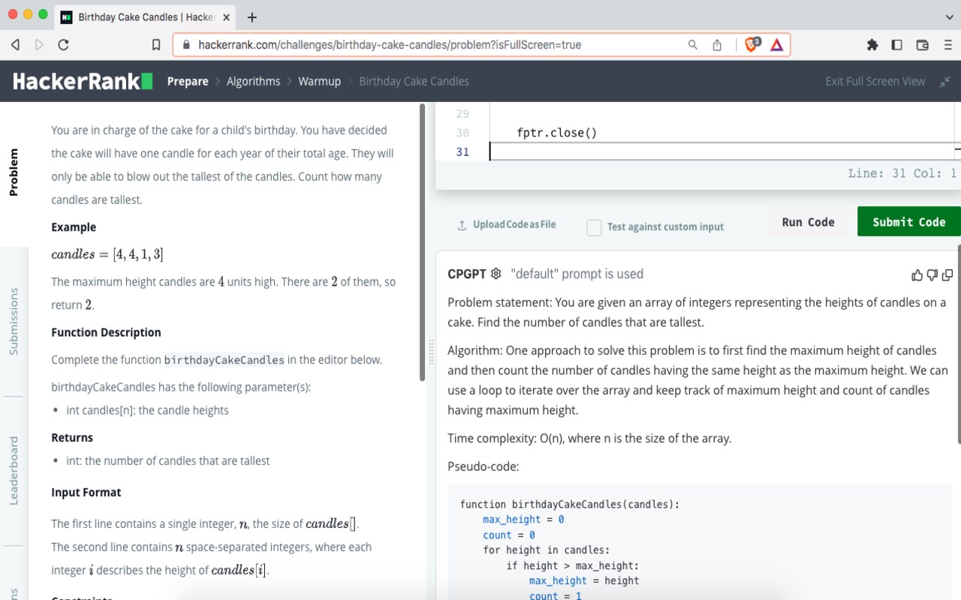Switch to the Submissions side tab
961x600 pixels.
click(x=14, y=321)
